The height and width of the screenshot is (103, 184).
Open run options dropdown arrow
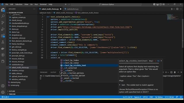pos(174,9)
